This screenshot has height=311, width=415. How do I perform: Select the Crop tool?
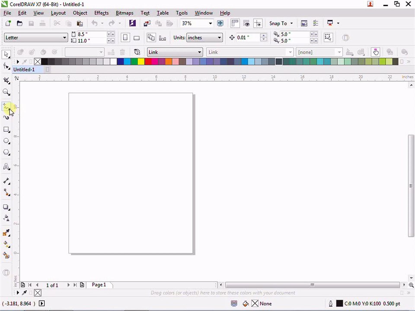(x=6, y=80)
